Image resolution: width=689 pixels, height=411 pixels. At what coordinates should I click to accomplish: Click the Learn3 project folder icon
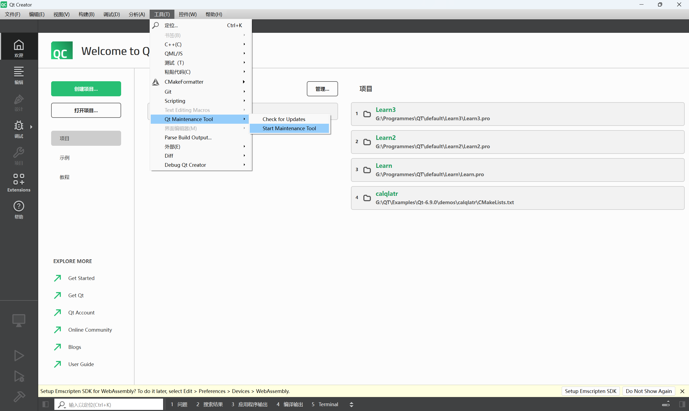click(367, 114)
